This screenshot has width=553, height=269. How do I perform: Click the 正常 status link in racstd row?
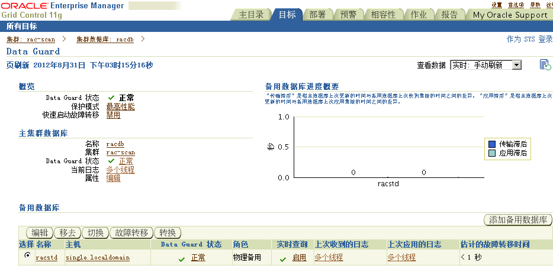tap(198, 258)
